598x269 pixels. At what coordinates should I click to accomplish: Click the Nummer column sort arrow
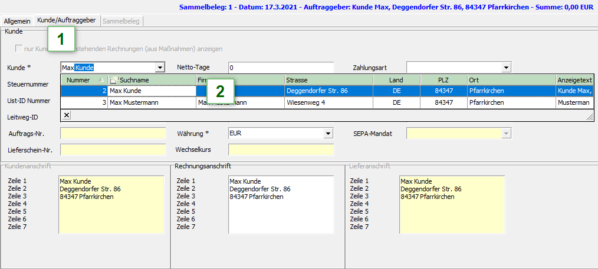pos(101,80)
